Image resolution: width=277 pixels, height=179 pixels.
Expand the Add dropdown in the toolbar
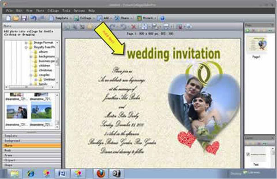(x=105, y=18)
